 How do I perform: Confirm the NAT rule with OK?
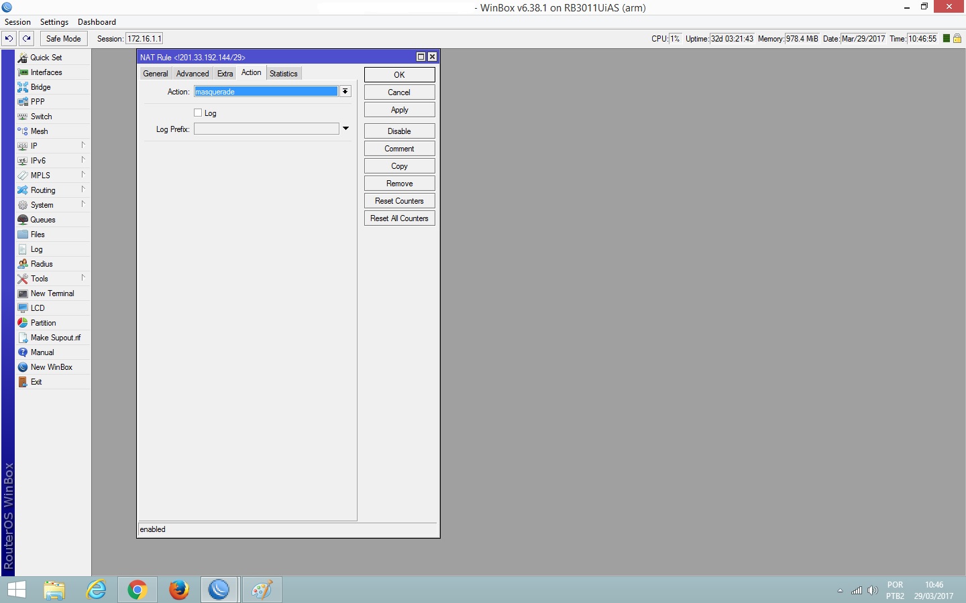coord(399,75)
